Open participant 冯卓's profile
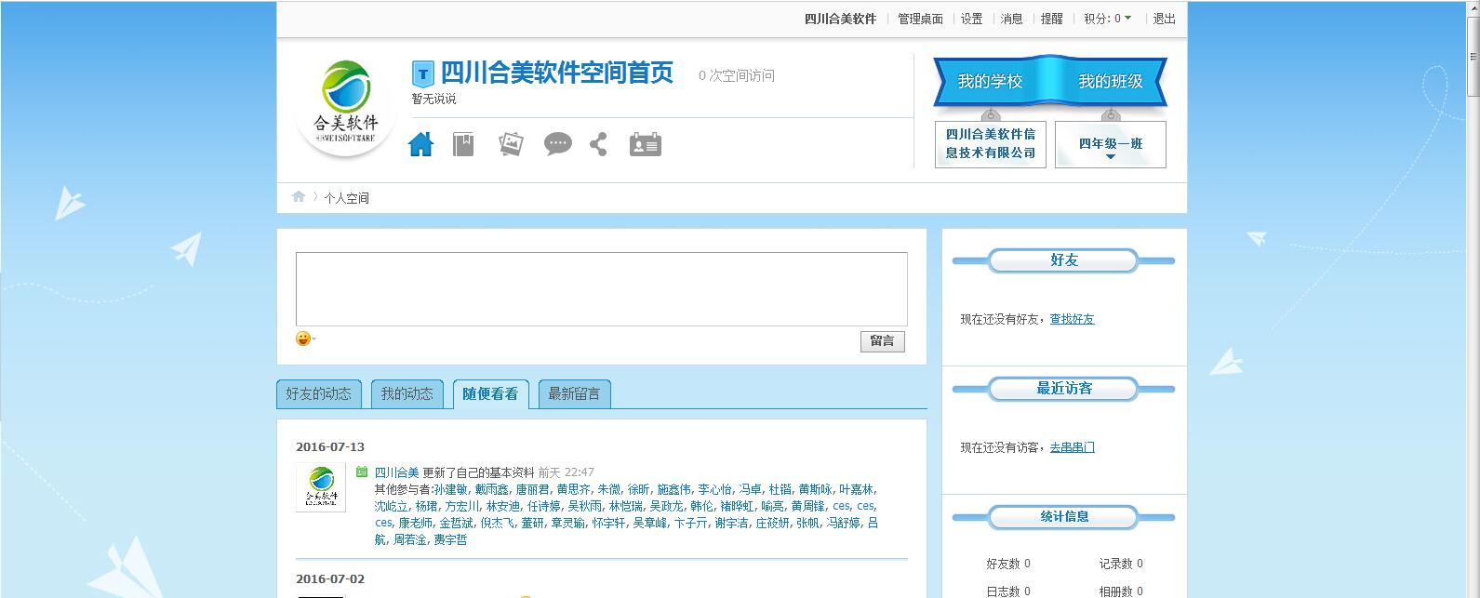The width and height of the screenshot is (1480, 598). point(750,489)
